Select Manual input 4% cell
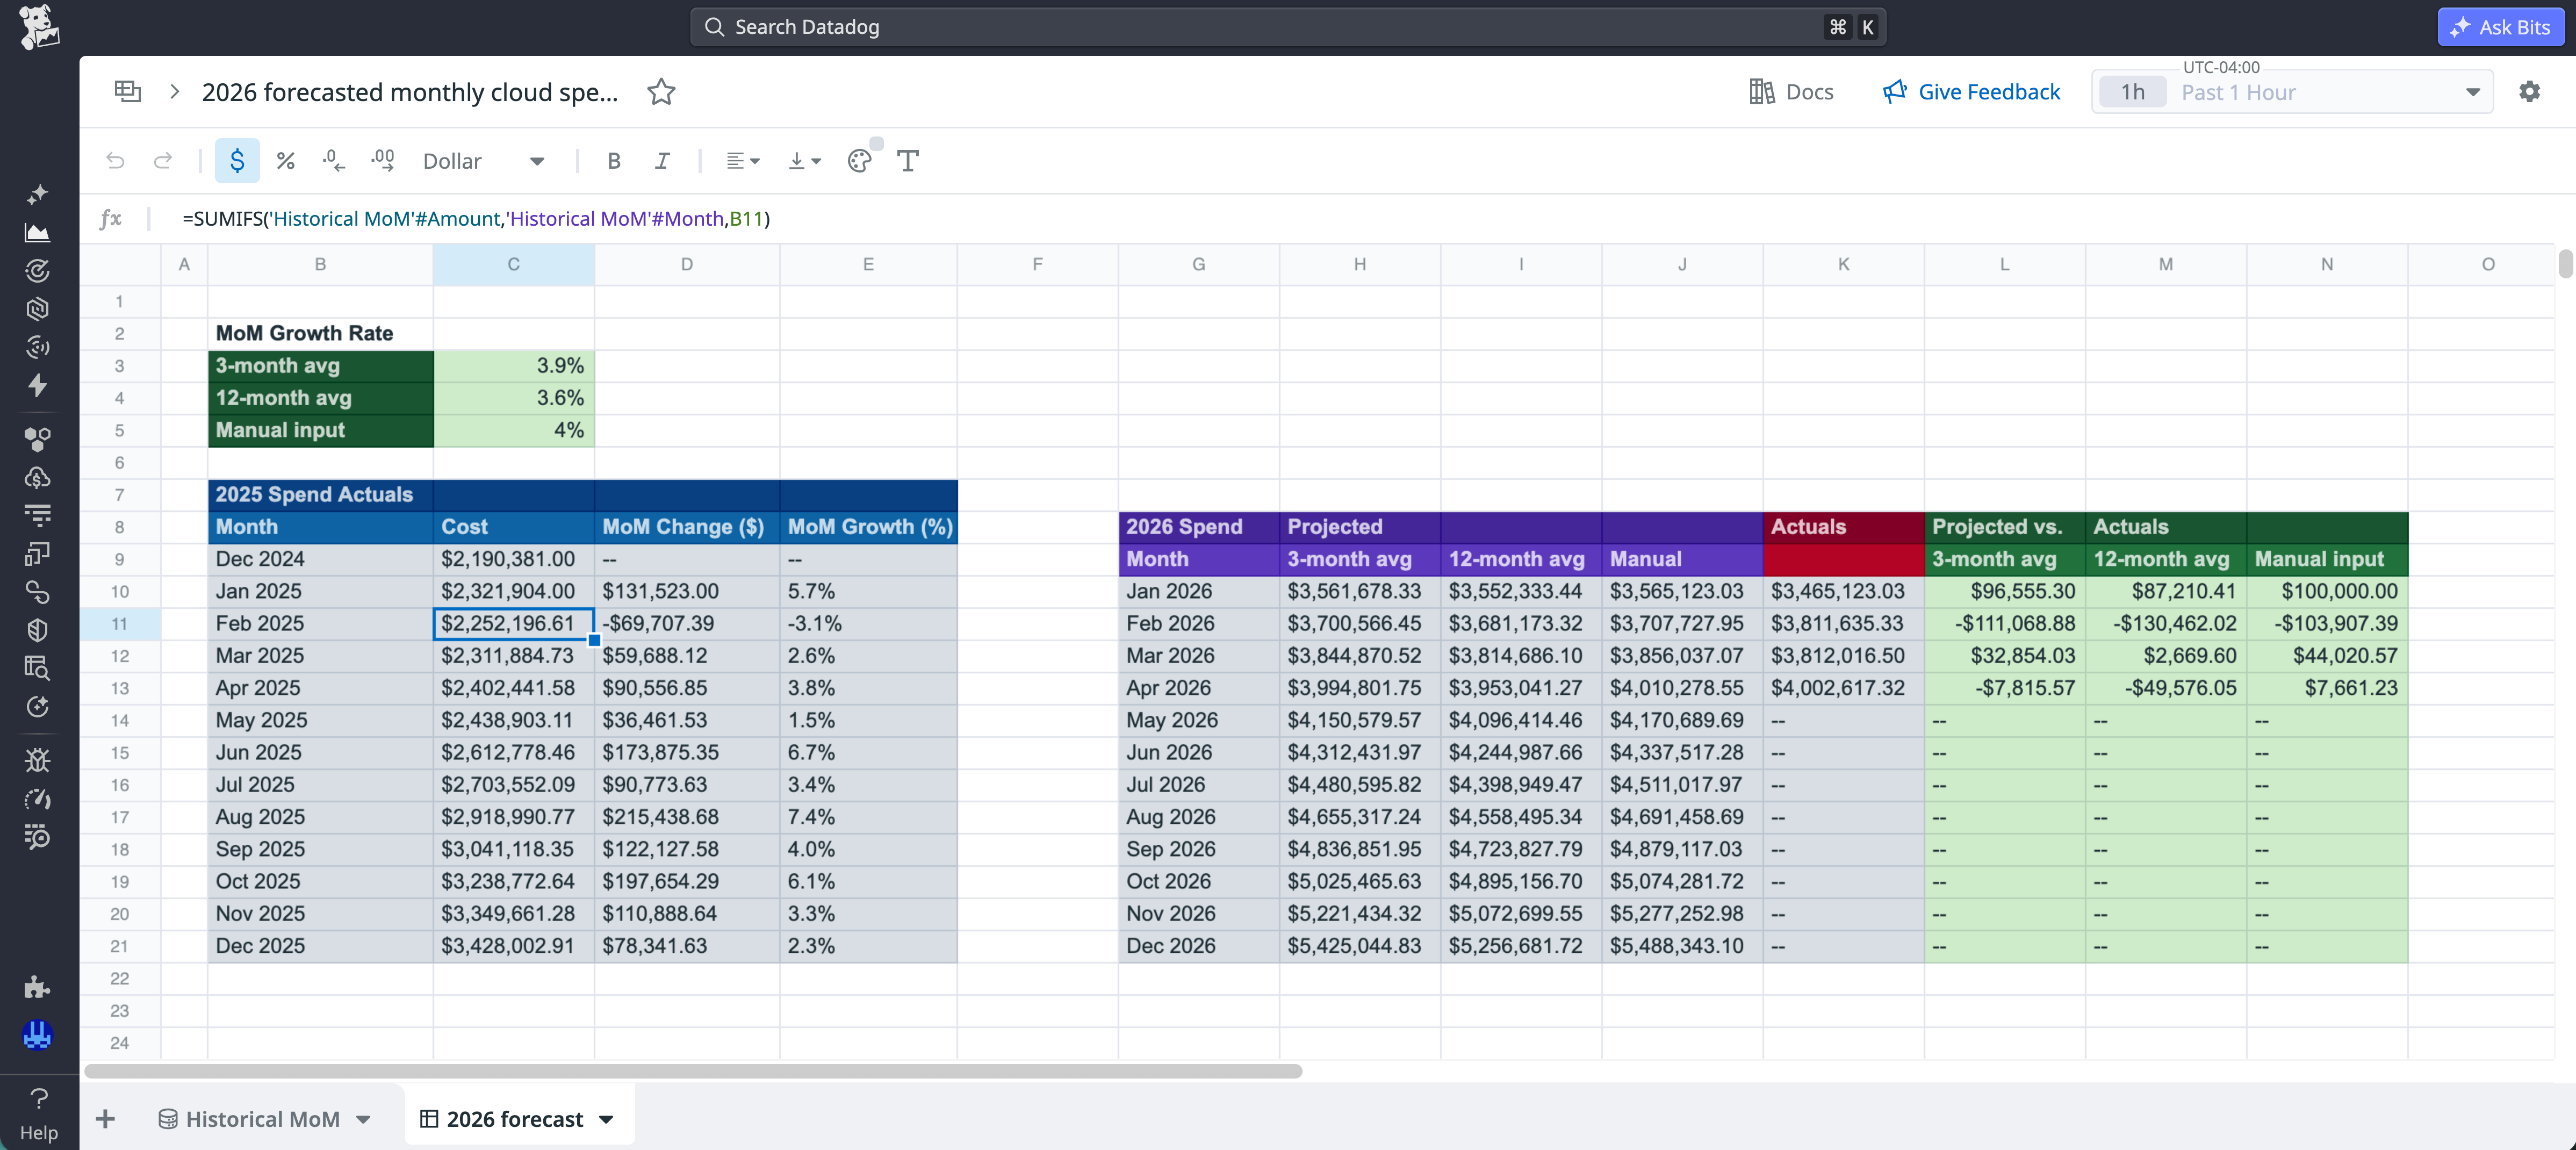 pyautogui.click(x=514, y=430)
